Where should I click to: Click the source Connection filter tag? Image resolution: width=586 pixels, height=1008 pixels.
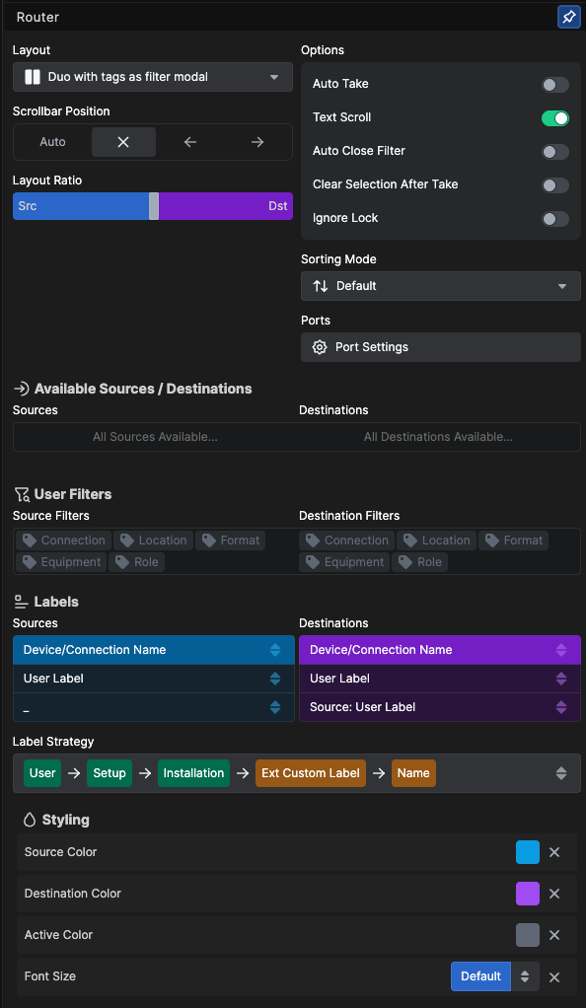coord(63,540)
